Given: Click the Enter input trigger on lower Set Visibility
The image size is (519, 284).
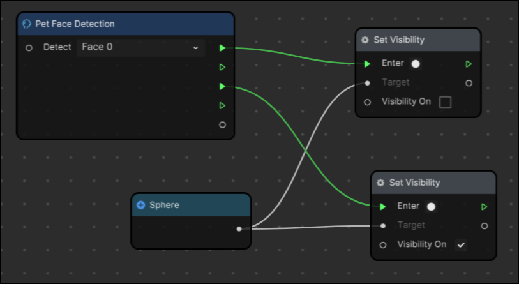Looking at the screenshot, I should pos(382,207).
